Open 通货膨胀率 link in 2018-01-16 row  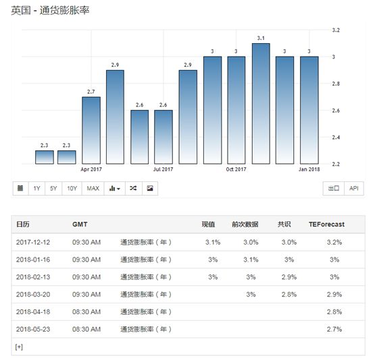146,260
